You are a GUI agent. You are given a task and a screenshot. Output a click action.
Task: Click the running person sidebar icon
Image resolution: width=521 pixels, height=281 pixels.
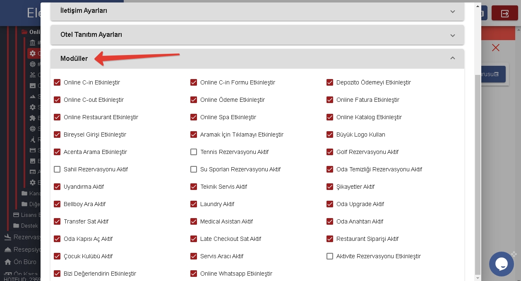click(x=33, y=139)
